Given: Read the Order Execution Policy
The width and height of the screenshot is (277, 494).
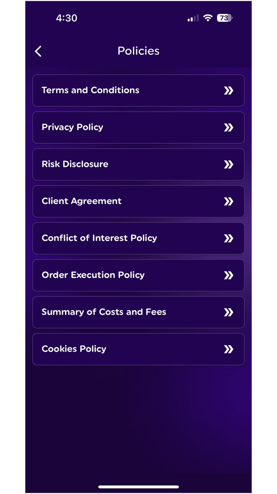Looking at the screenshot, I should pos(93,275).
